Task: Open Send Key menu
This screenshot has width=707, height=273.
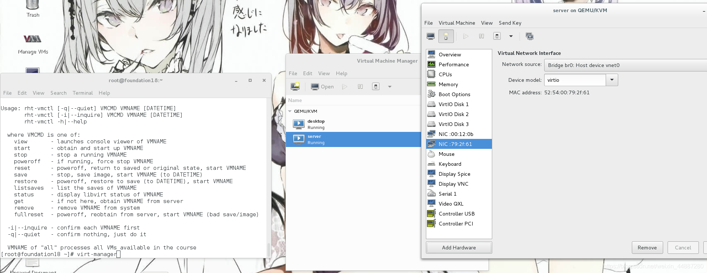Action: pos(510,23)
